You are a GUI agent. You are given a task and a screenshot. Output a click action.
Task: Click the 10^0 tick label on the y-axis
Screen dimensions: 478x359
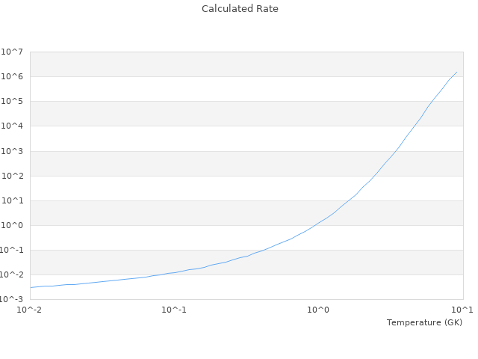click(x=12, y=225)
